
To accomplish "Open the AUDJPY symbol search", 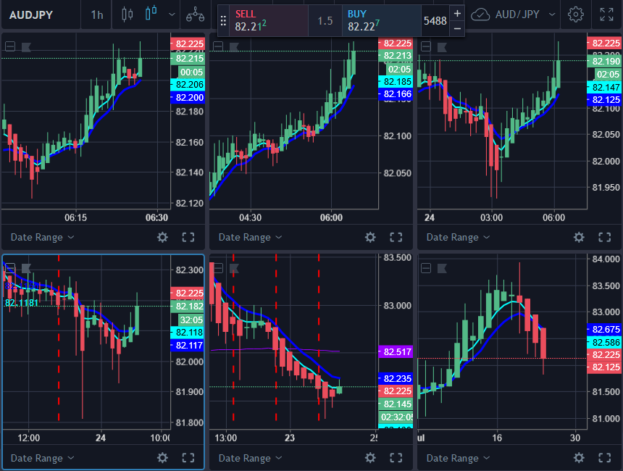I will pyautogui.click(x=31, y=14).
